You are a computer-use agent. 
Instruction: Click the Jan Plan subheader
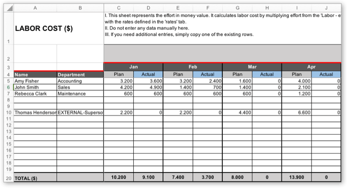tap(119, 74)
